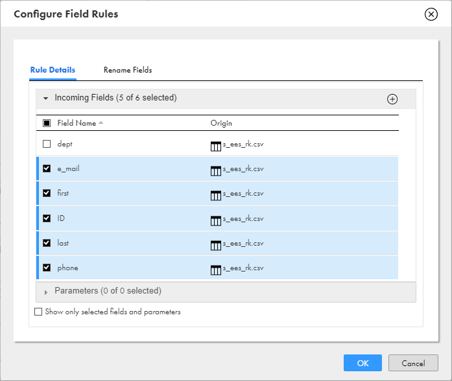Uncheck the ID field checkbox

click(x=47, y=218)
